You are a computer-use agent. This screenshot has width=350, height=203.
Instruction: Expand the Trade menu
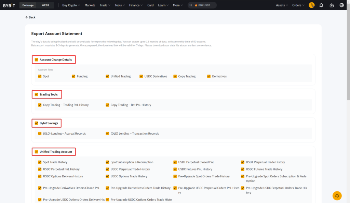[105, 5]
